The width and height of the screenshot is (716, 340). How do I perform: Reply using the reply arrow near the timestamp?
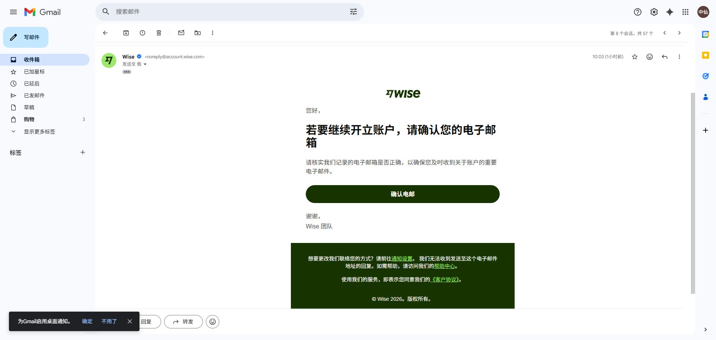pyautogui.click(x=665, y=57)
